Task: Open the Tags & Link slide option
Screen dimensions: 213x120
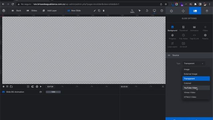Action: 194,37
